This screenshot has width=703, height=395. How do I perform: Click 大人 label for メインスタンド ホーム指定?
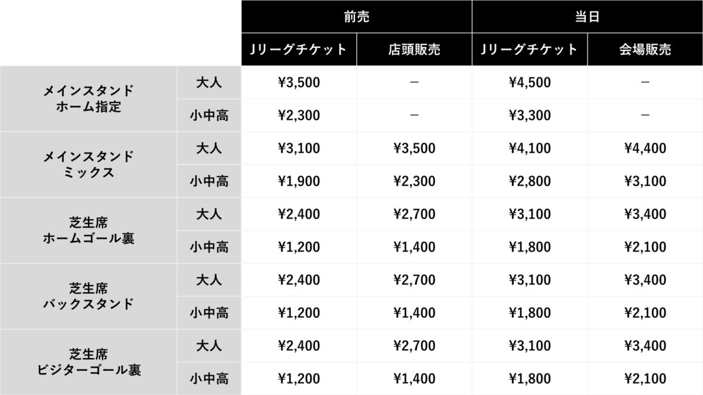point(209,83)
